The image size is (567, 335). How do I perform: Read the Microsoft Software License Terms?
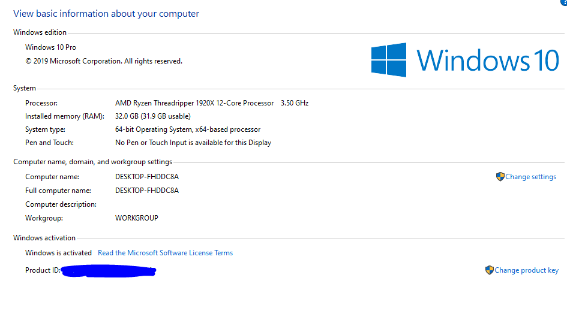pyautogui.click(x=165, y=253)
